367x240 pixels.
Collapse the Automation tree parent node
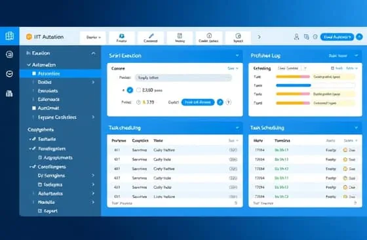(29, 65)
